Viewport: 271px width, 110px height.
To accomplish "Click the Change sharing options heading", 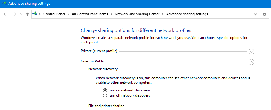I will (x=136, y=30).
